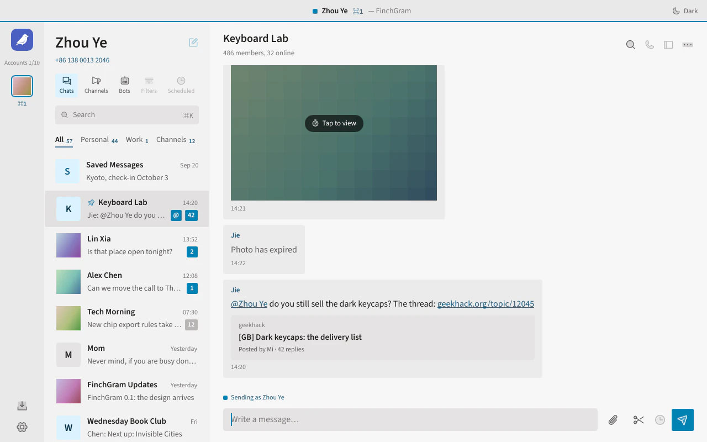The image size is (707, 442).
Task: Open search in Keyboard Lab chat
Action: 630,45
